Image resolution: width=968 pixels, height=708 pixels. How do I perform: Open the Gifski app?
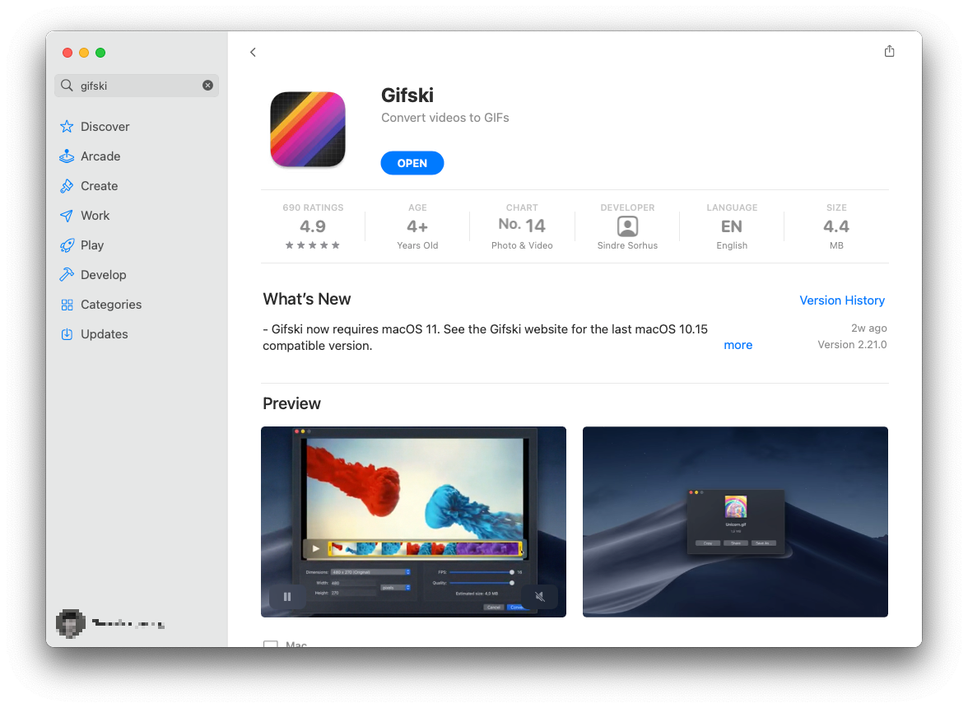[412, 163]
